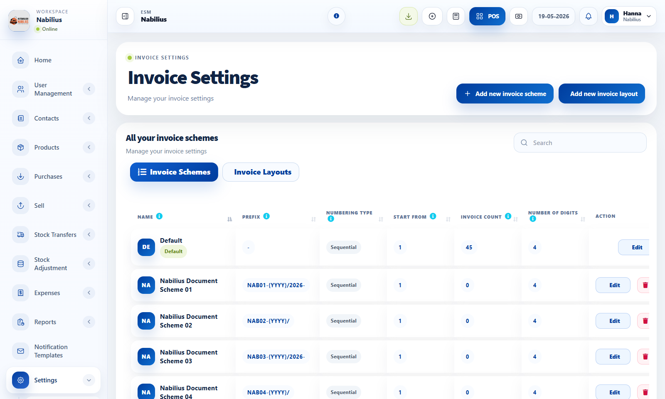Click the Stock Adjustment database icon
The image size is (665, 399).
coord(21,264)
